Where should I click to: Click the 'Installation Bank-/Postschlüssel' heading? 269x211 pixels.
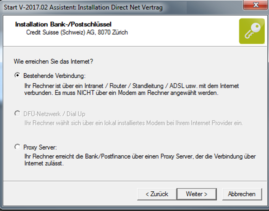63,24
